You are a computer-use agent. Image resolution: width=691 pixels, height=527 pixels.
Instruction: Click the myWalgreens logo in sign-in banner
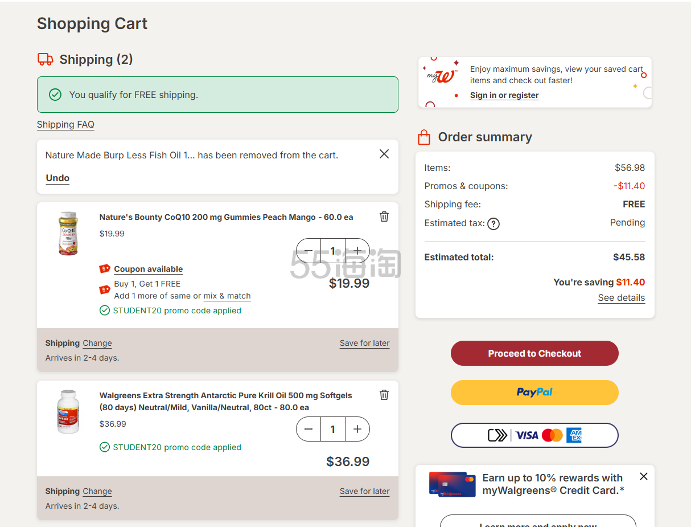point(442,75)
